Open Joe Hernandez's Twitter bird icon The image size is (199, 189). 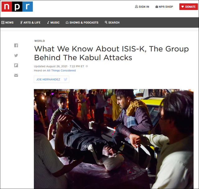pyautogui.click(x=66, y=79)
